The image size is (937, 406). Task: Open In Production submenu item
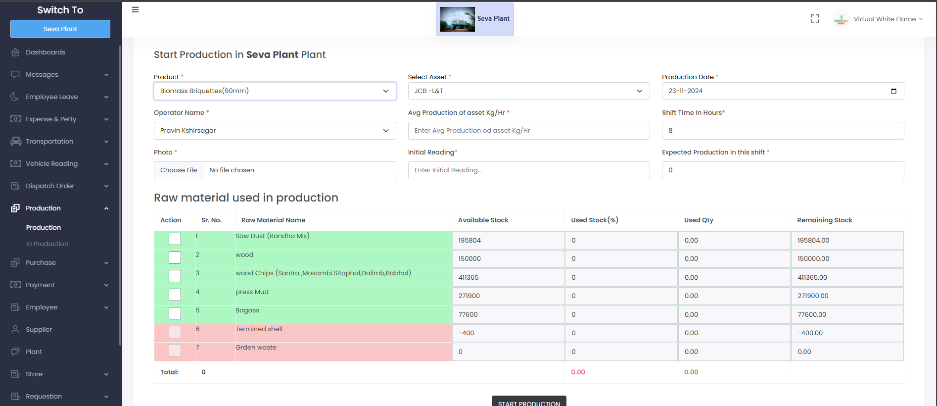coord(47,244)
